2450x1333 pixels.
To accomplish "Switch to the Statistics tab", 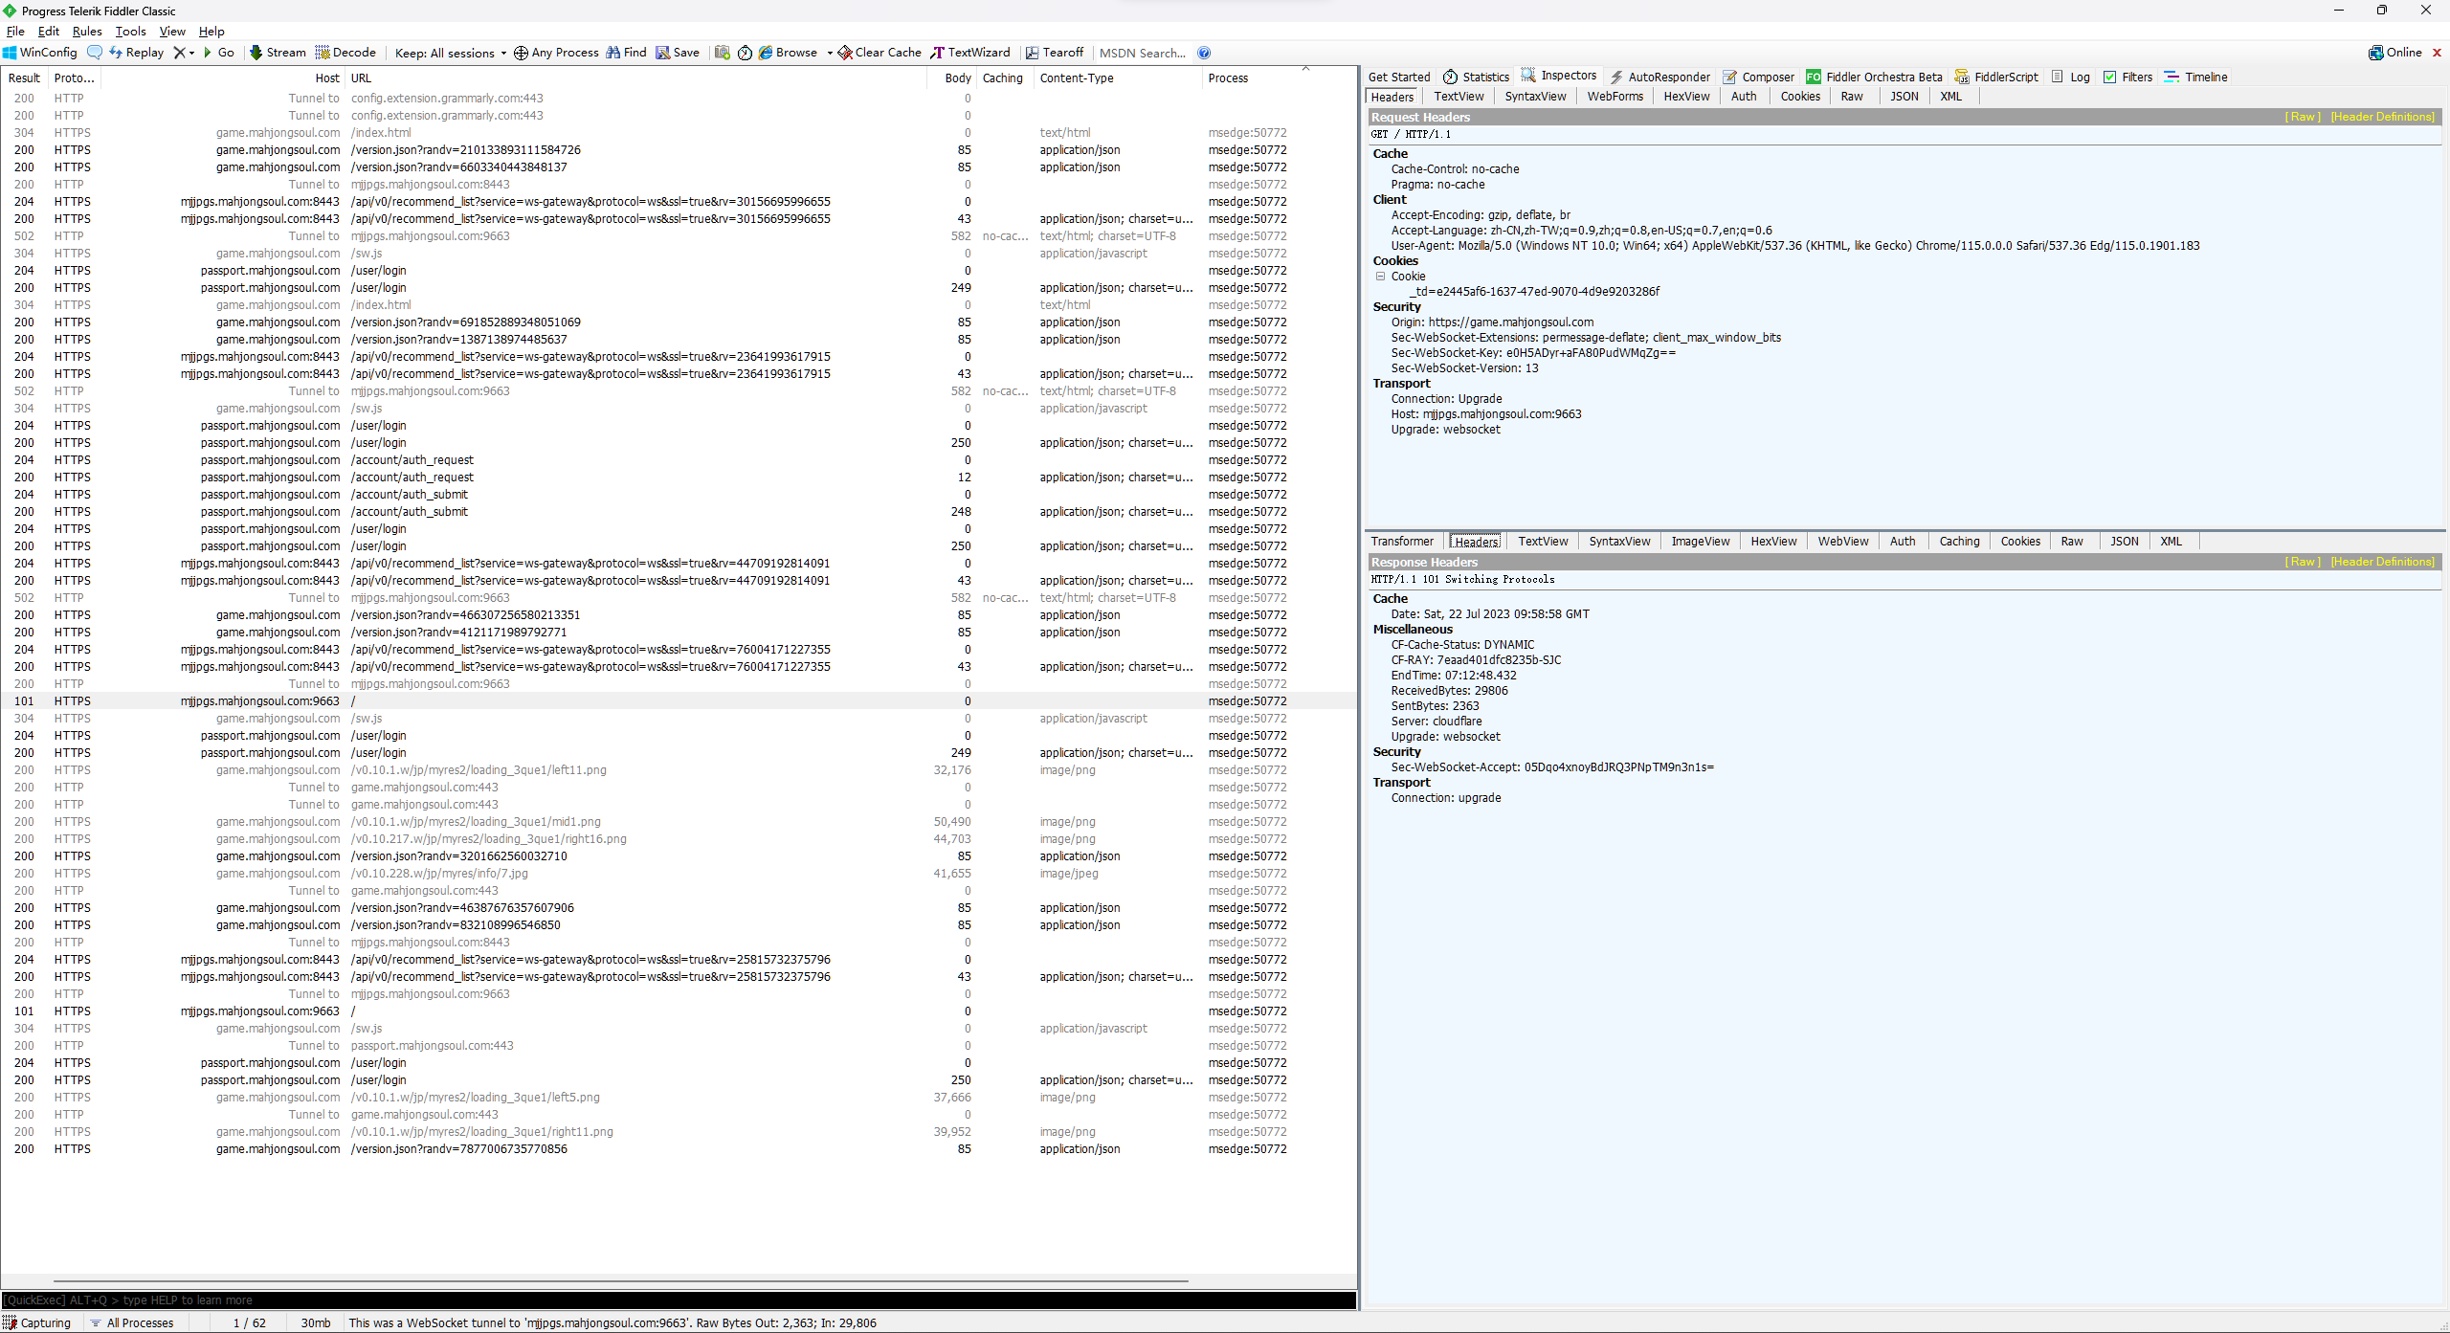I will 1477,77.
